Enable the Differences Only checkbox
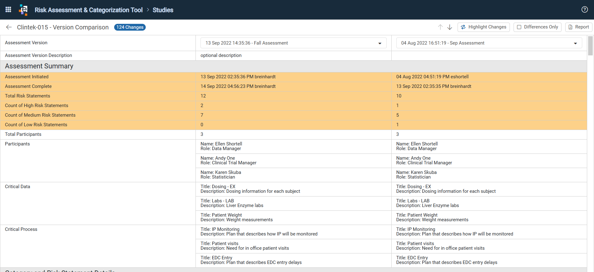The image size is (594, 272). pos(519,27)
